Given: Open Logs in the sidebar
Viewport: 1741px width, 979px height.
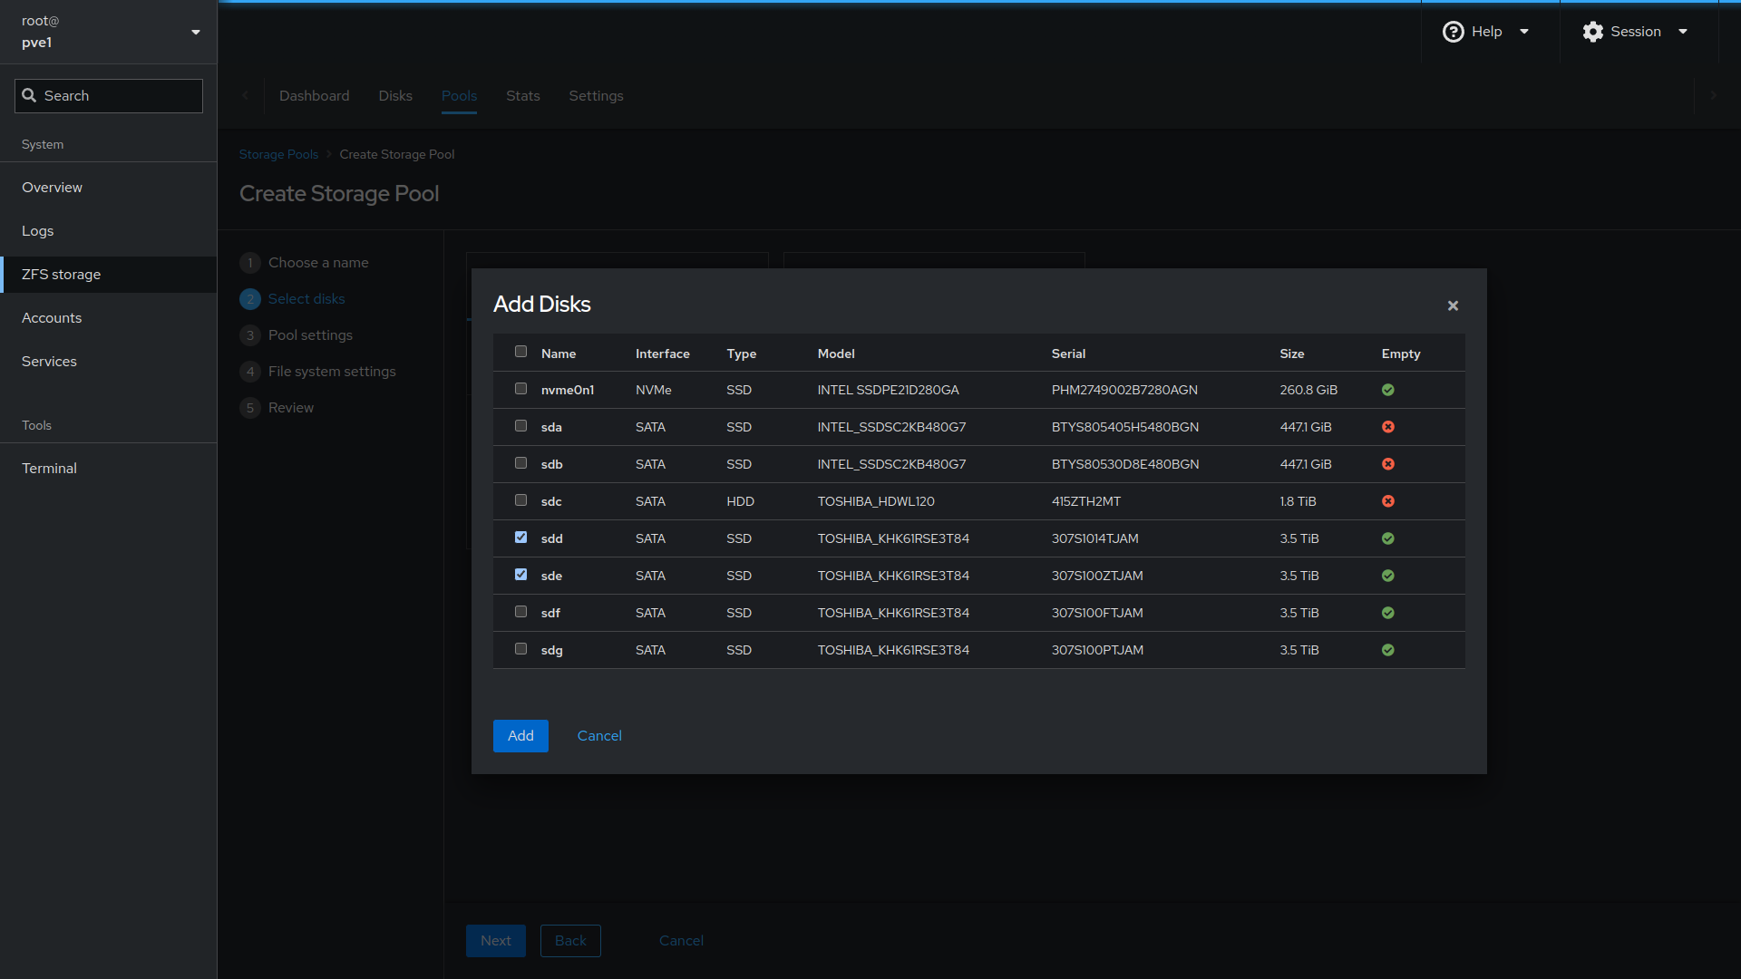Looking at the screenshot, I should coord(109,231).
